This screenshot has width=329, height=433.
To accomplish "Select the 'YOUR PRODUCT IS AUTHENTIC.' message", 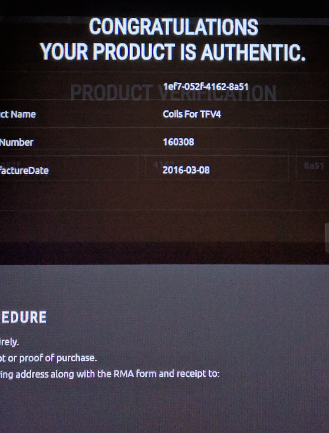I will pyautogui.click(x=173, y=52).
